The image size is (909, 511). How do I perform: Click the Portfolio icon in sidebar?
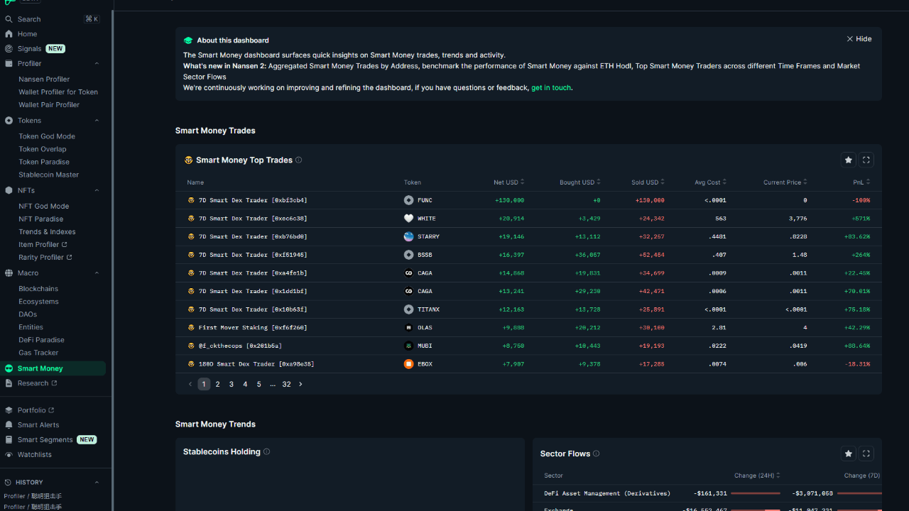pyautogui.click(x=9, y=410)
